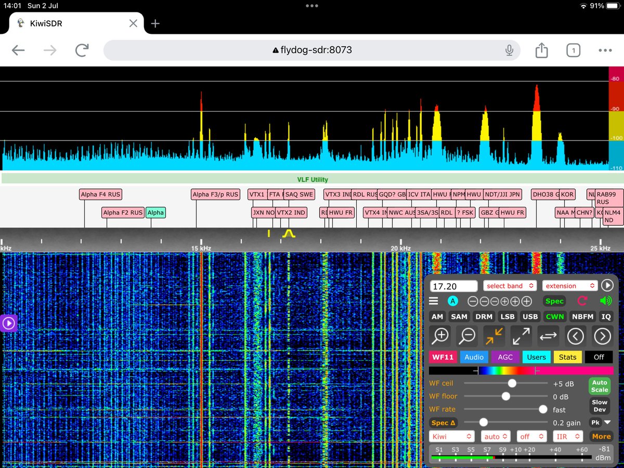This screenshot has height=468, width=624.
Task: Enable Auto Scale for the waterfall
Action: 600,386
